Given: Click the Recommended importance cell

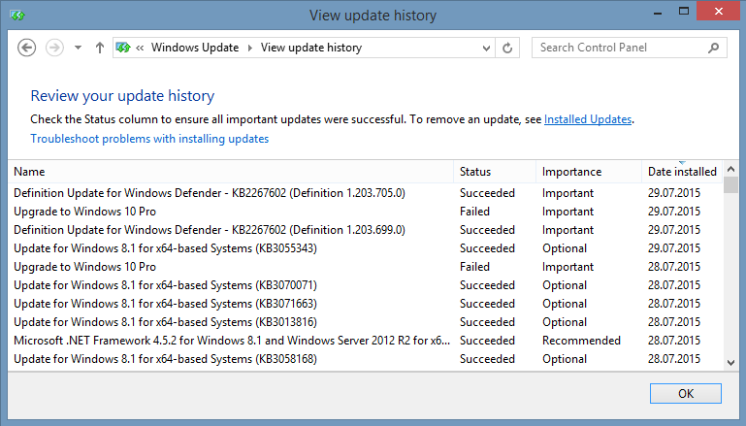Looking at the screenshot, I should coord(581,341).
